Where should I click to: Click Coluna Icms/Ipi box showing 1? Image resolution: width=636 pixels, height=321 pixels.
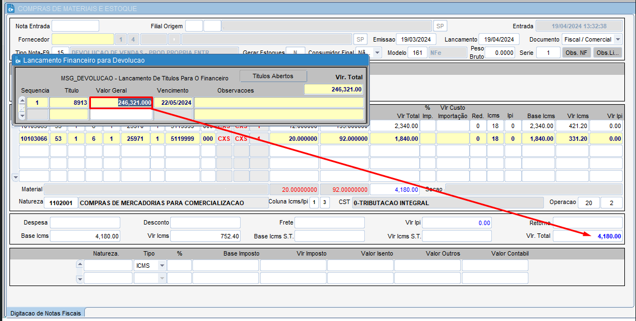pyautogui.click(x=314, y=203)
